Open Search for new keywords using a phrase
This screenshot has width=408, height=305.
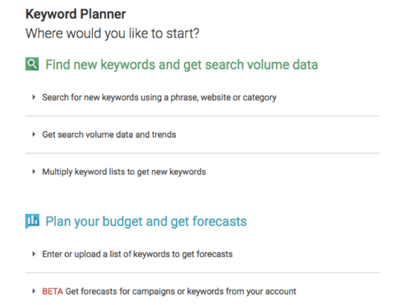click(159, 98)
